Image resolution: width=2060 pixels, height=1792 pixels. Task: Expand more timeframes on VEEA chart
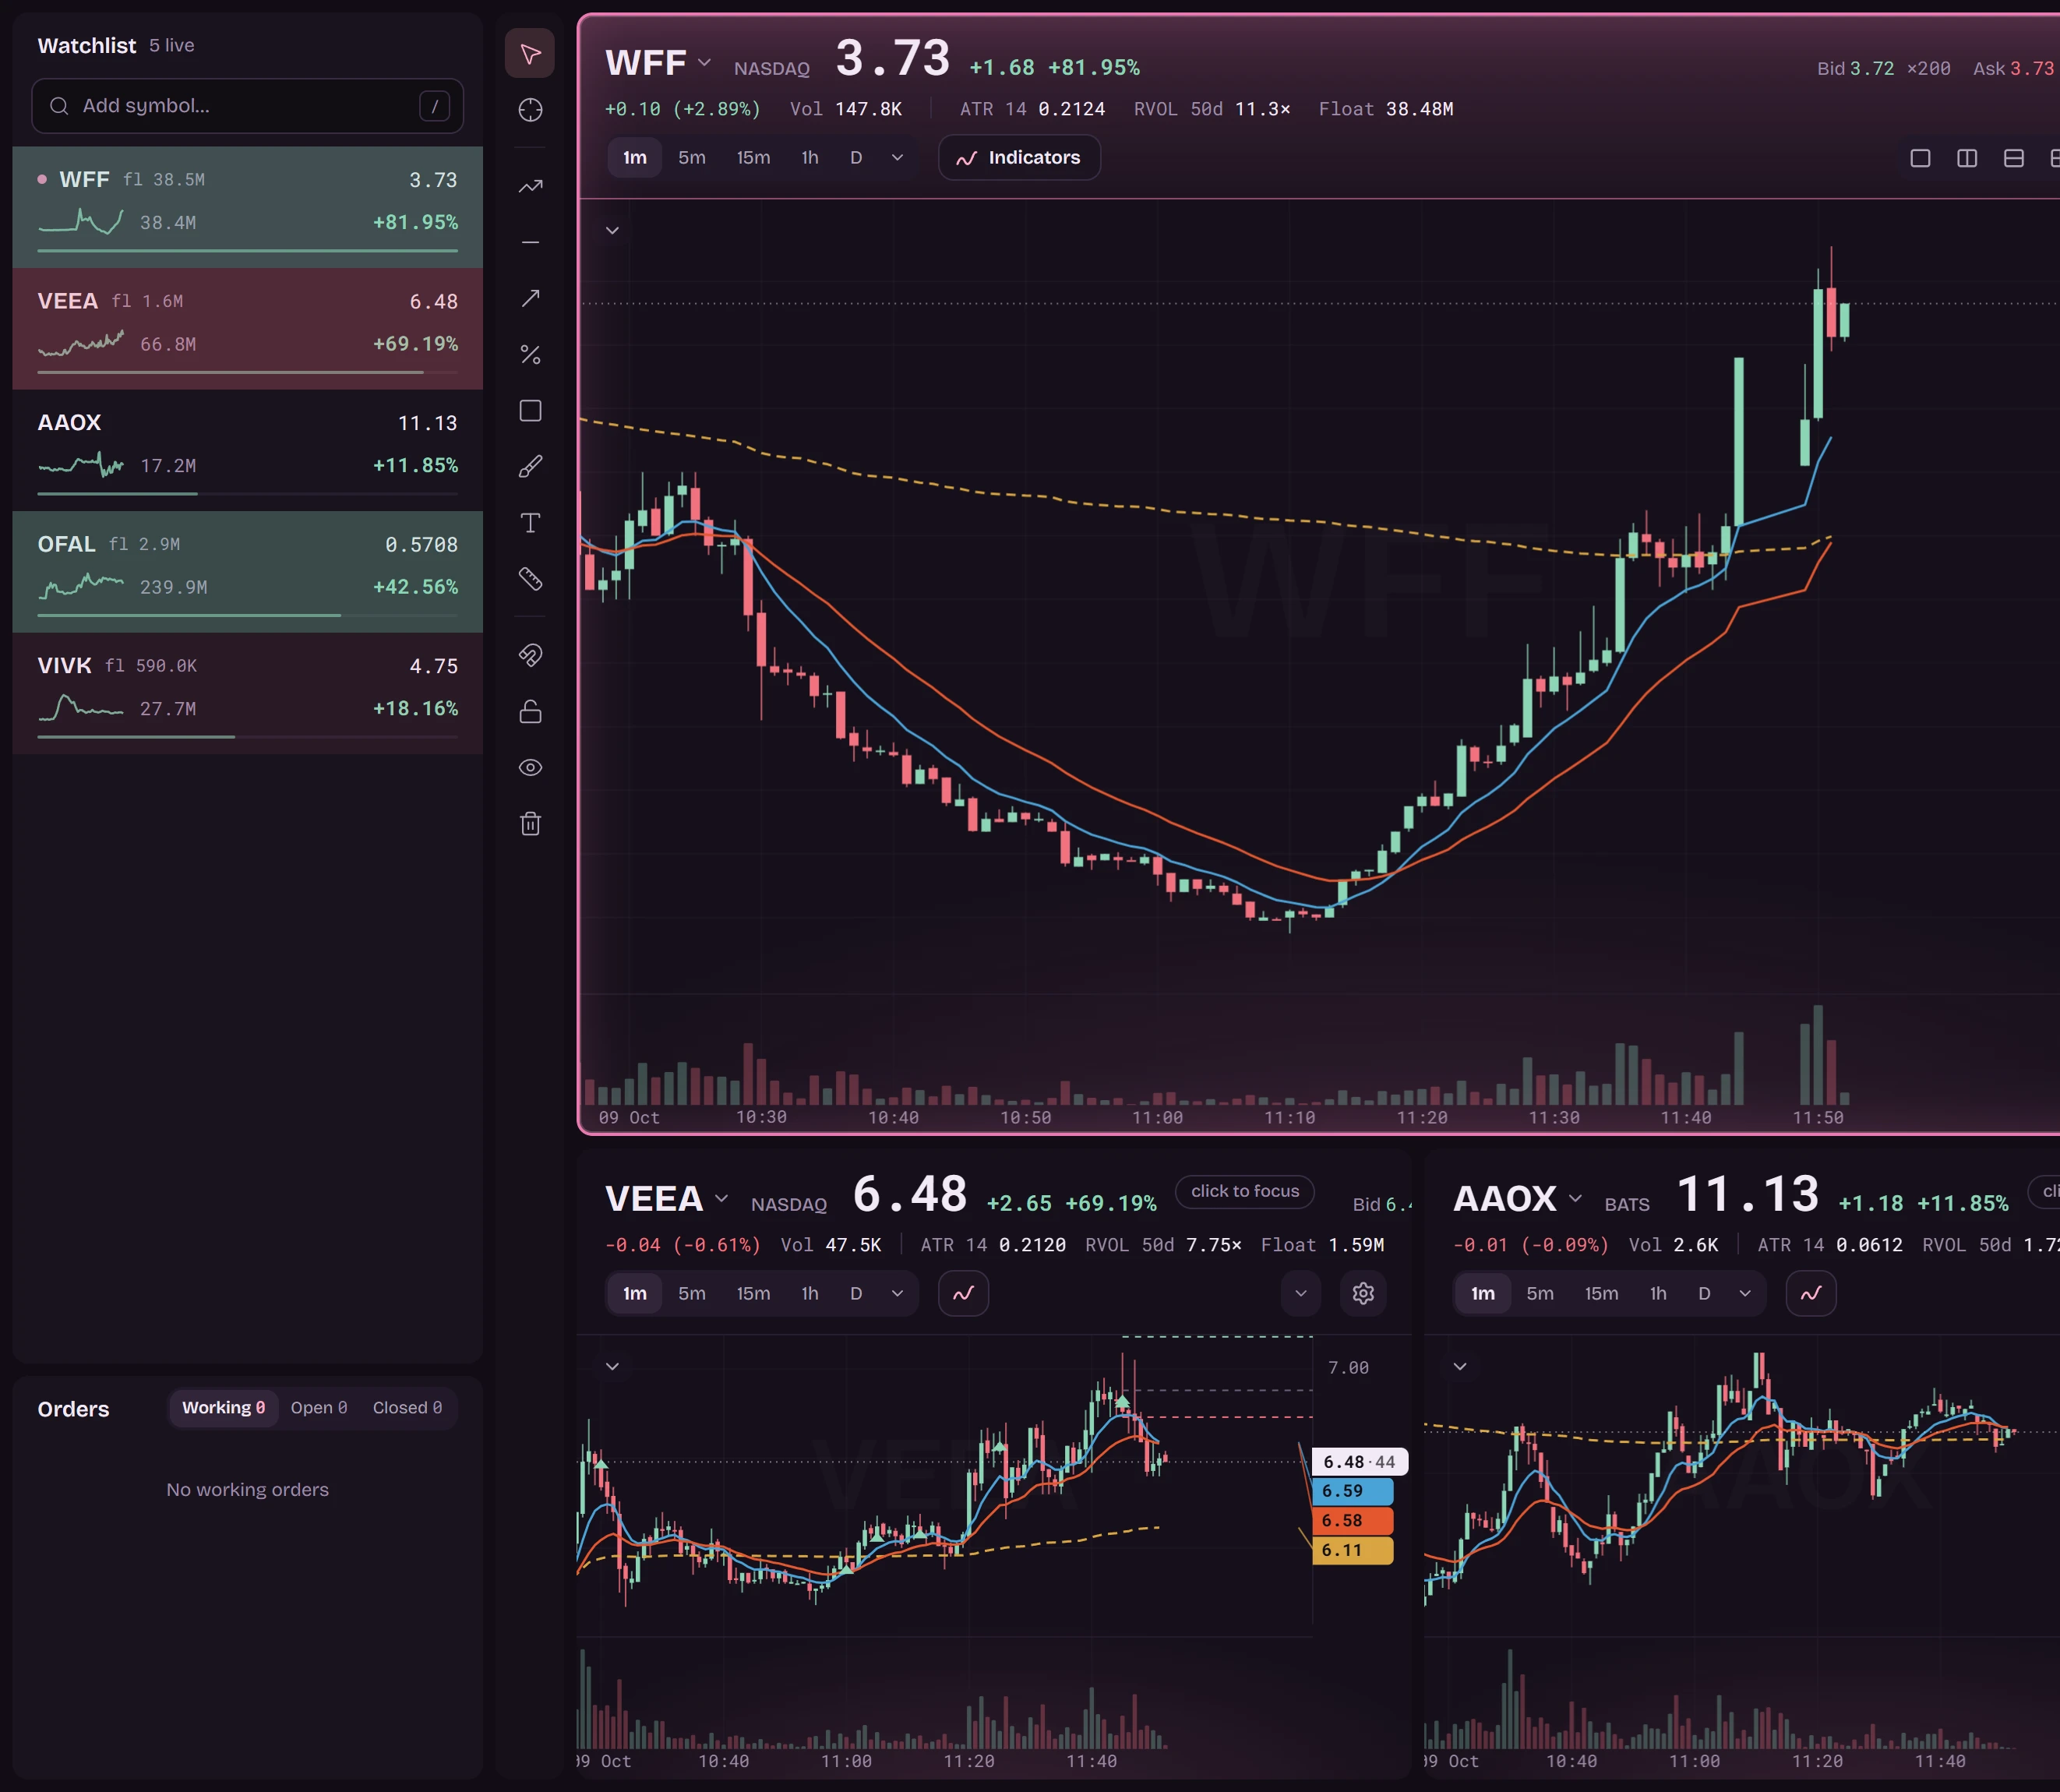point(897,1293)
